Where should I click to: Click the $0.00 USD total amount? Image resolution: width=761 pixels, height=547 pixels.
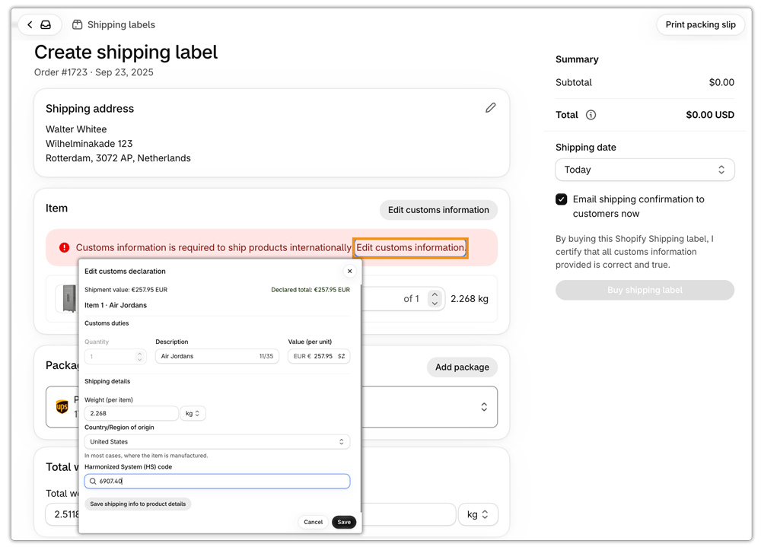[709, 115]
